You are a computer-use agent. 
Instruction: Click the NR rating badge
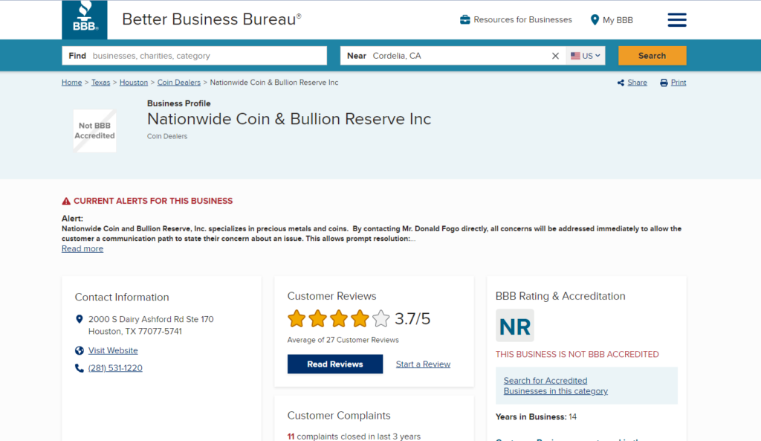click(x=515, y=326)
